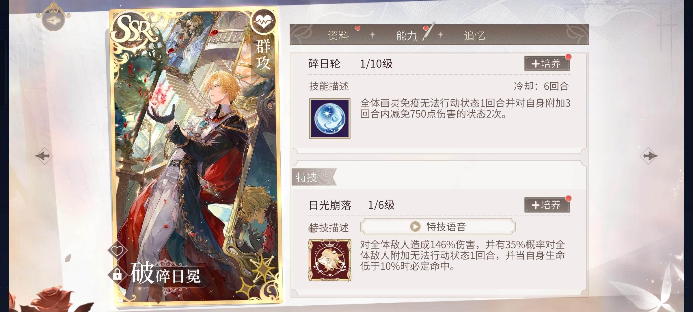Select the 能力 tab
The image size is (693, 312).
[x=407, y=36]
